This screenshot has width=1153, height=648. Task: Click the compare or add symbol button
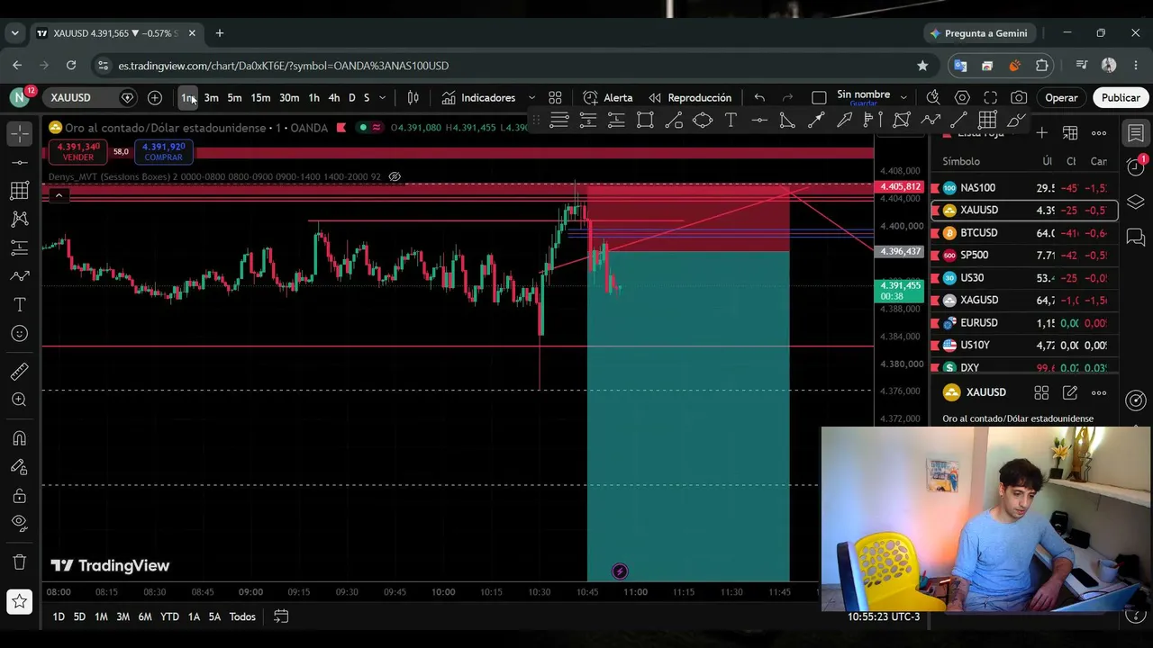155,97
